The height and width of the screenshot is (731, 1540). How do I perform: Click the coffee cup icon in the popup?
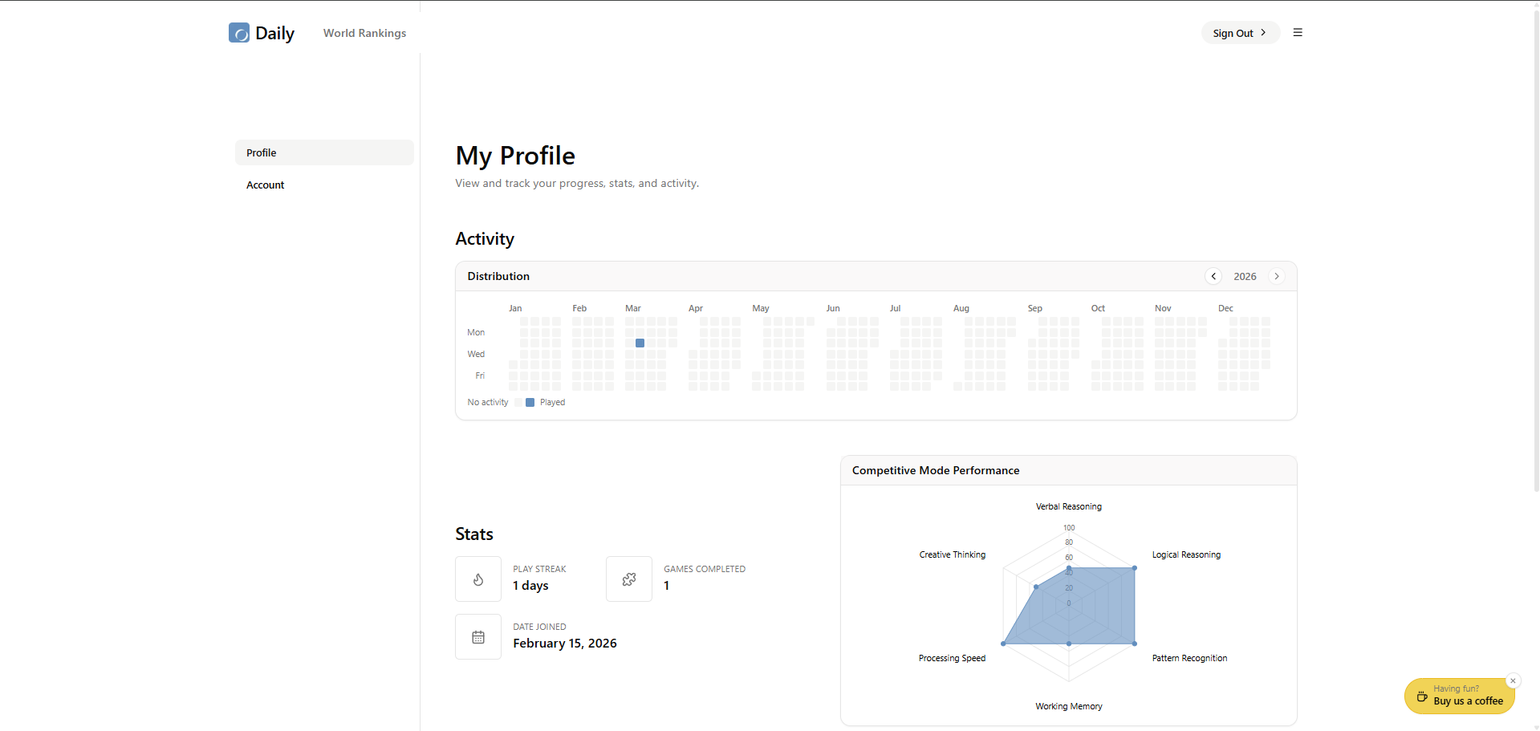pos(1422,697)
